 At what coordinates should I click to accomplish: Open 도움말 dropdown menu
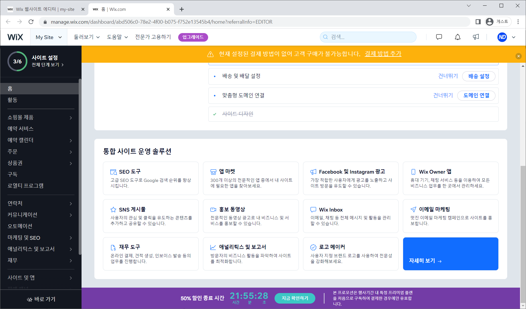pos(117,37)
